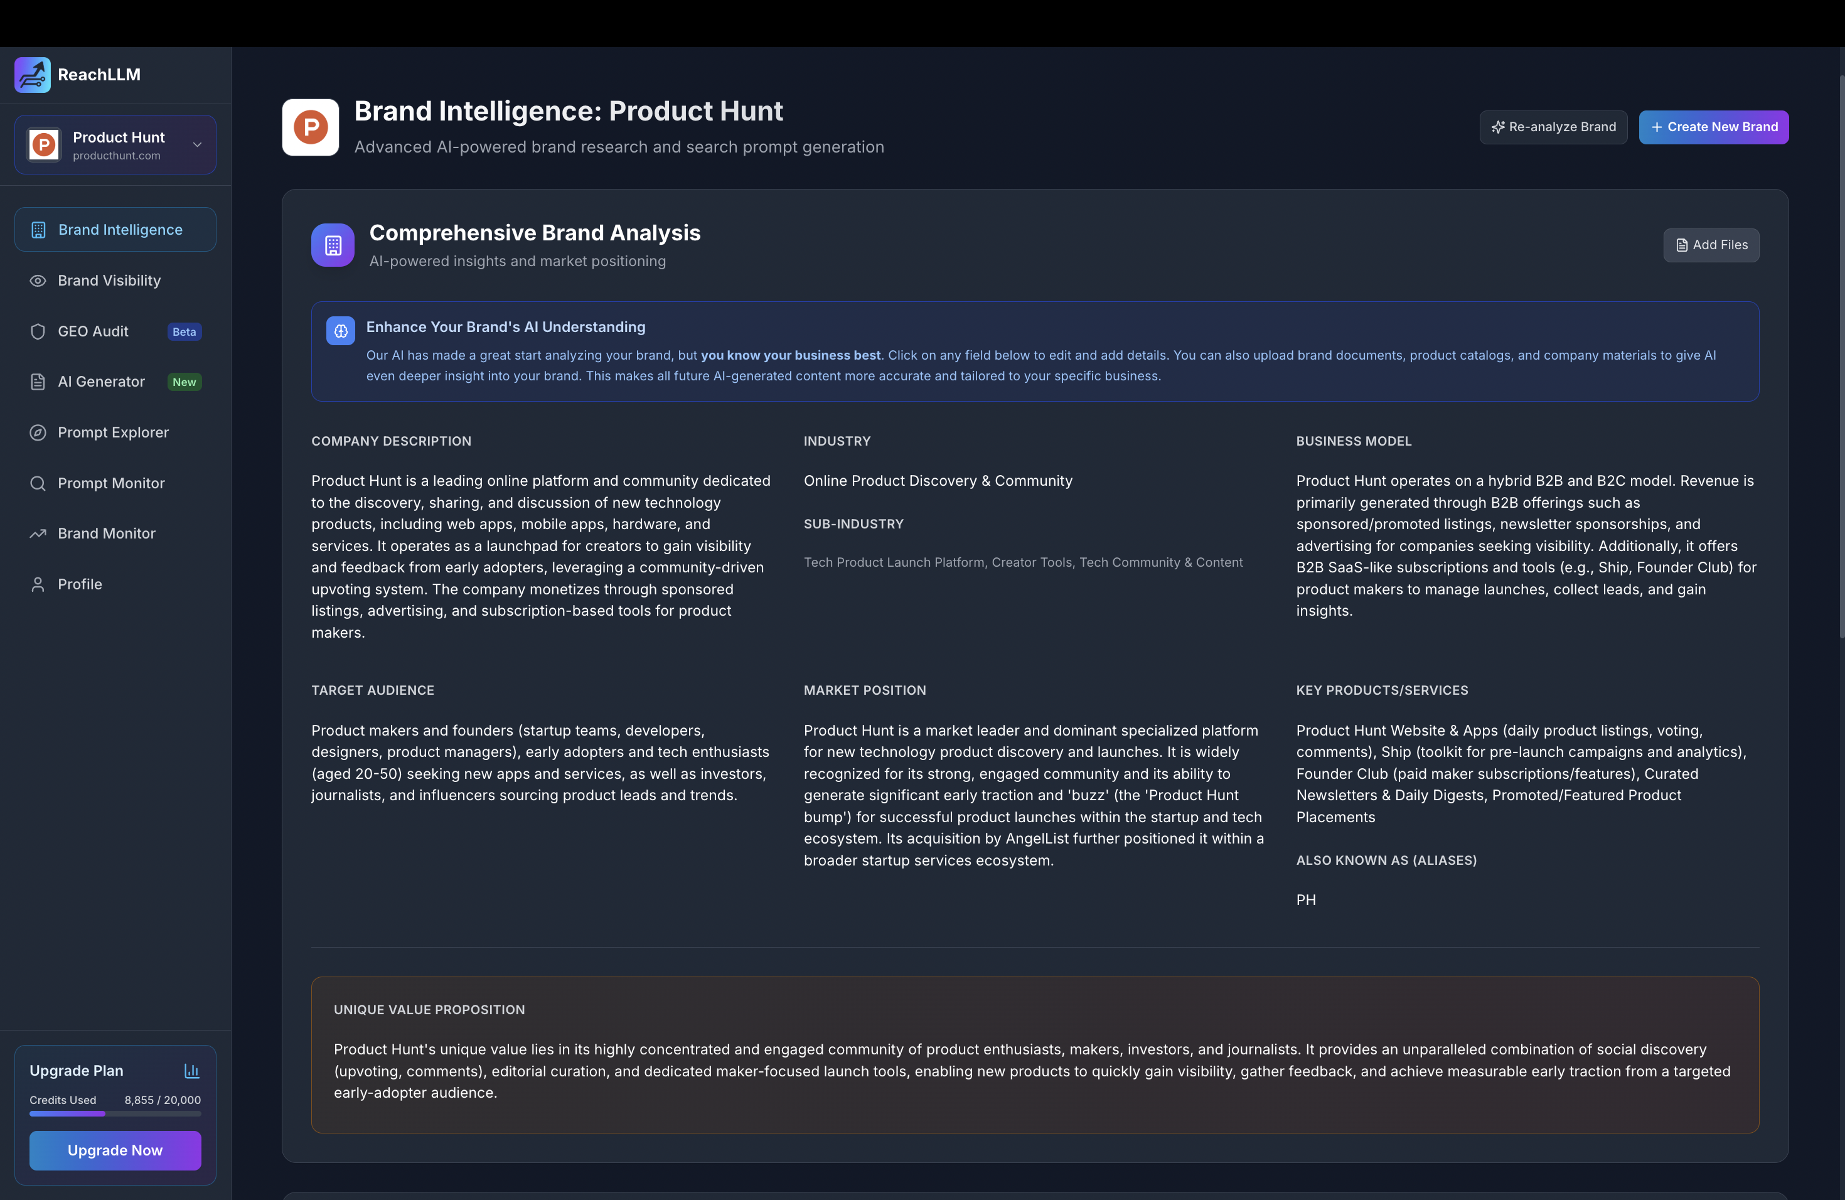
Task: Click the Beta badge
Action: pyautogui.click(x=184, y=332)
